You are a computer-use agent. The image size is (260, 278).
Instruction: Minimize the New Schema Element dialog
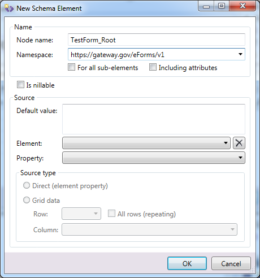pyautogui.click(x=206, y=6)
